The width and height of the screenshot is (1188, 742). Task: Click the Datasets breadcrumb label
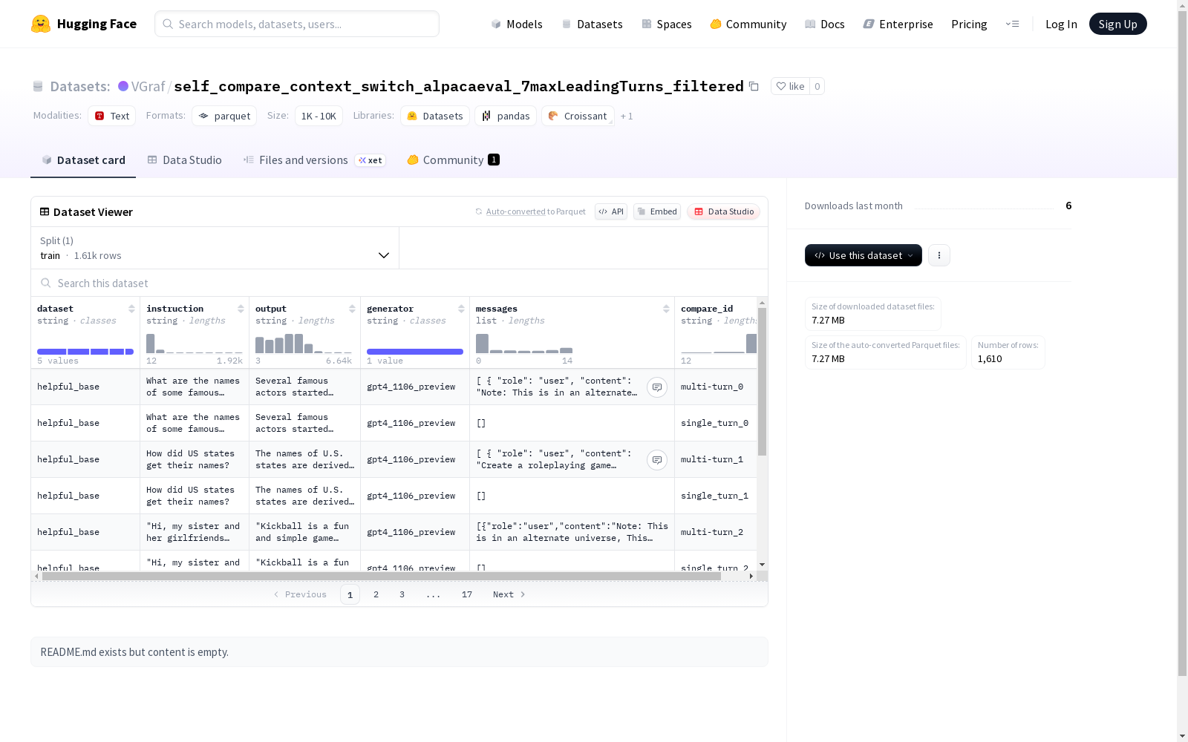tap(80, 86)
